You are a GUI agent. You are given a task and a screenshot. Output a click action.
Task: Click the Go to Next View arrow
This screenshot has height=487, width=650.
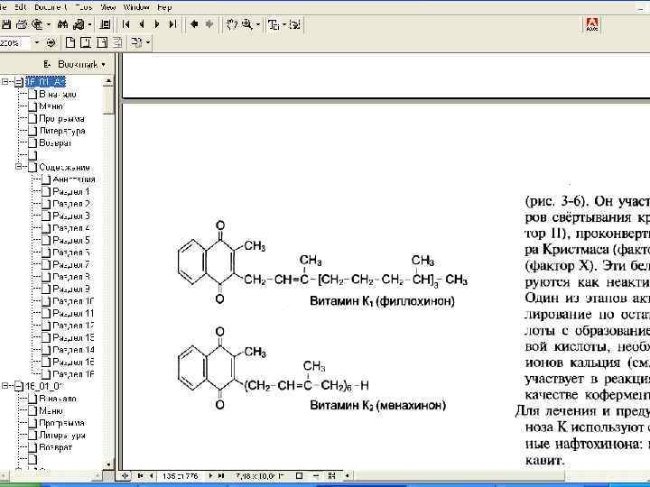pyautogui.click(x=209, y=24)
